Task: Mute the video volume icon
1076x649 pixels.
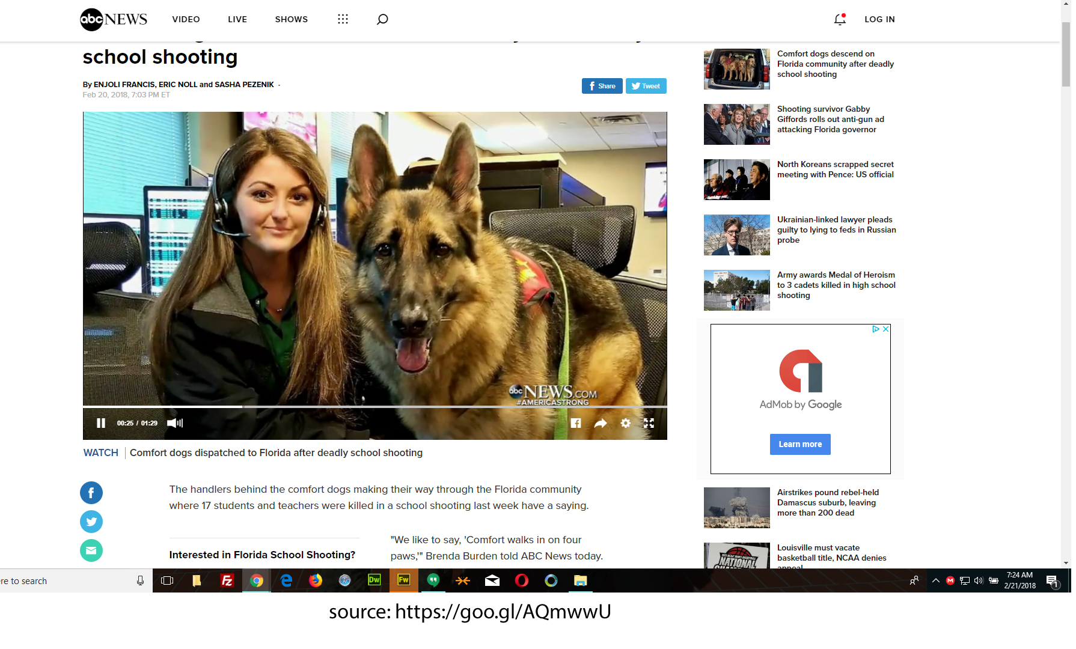Action: 175,423
